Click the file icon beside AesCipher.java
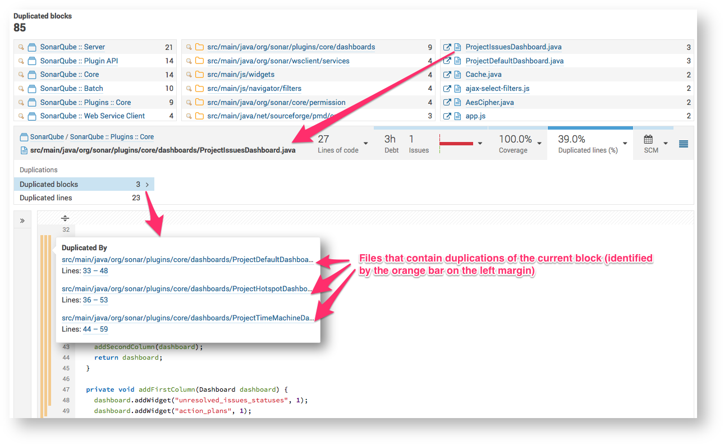Screen dimensions: 724x445 pyautogui.click(x=457, y=103)
